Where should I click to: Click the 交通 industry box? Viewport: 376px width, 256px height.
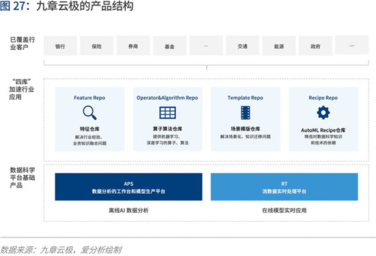(x=243, y=46)
